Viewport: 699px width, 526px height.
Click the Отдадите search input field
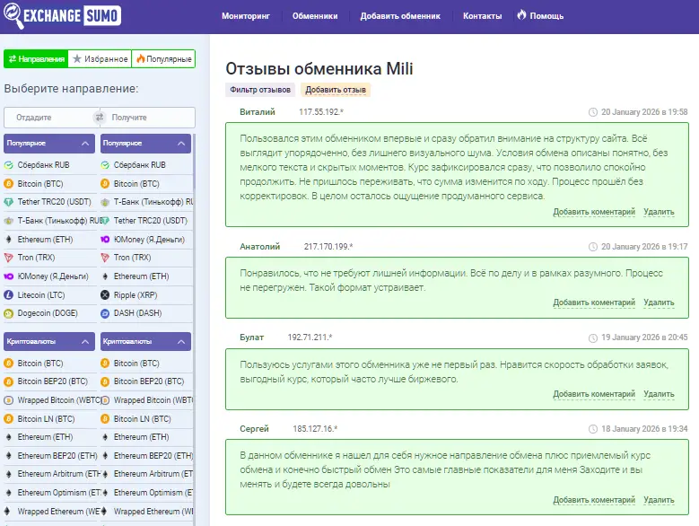47,118
